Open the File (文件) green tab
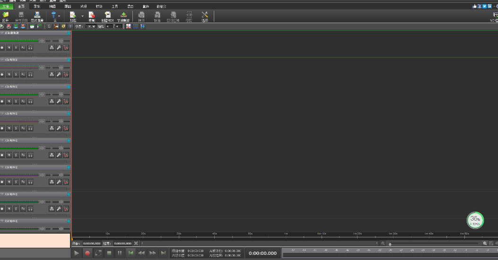 (x=6, y=6)
